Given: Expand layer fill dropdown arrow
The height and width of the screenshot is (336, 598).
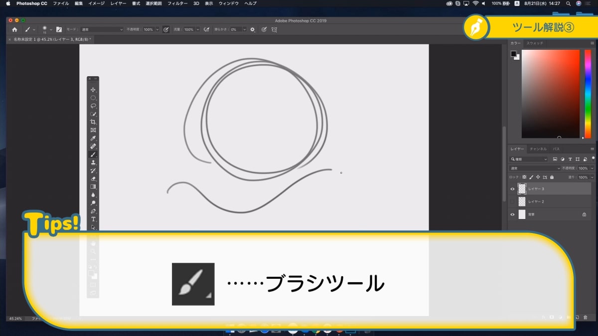Looking at the screenshot, I should pyautogui.click(x=592, y=177).
